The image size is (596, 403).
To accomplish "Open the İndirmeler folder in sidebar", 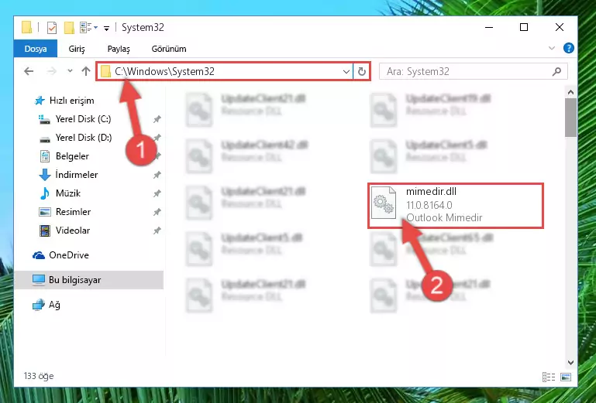I will point(77,175).
